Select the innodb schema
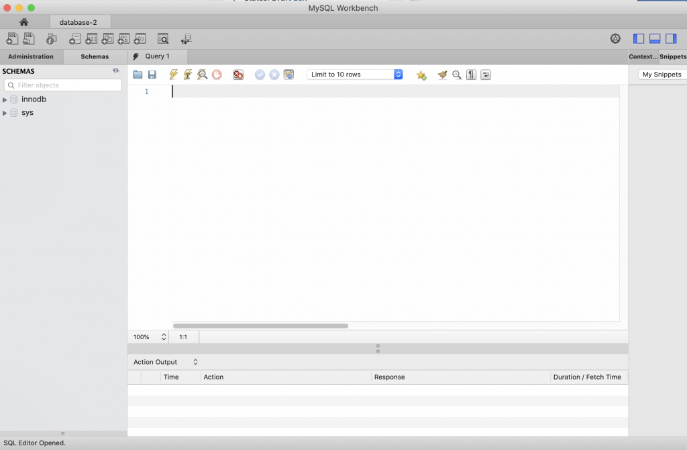This screenshot has width=687, height=450. (x=34, y=99)
